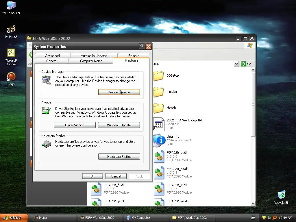The image size is (296, 222).
Task: Open Driver Signing options
Action: pos(75,125)
